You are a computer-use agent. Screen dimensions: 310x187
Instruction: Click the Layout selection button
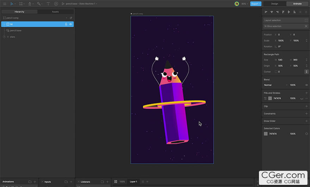(x=286, y=20)
